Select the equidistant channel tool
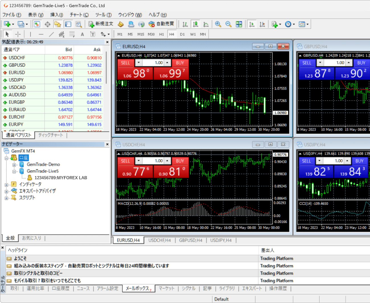This screenshot has width=370, height=303. [x=61, y=34]
